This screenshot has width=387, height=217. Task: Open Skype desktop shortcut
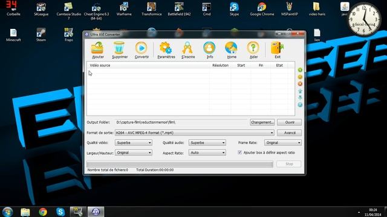[234, 8]
